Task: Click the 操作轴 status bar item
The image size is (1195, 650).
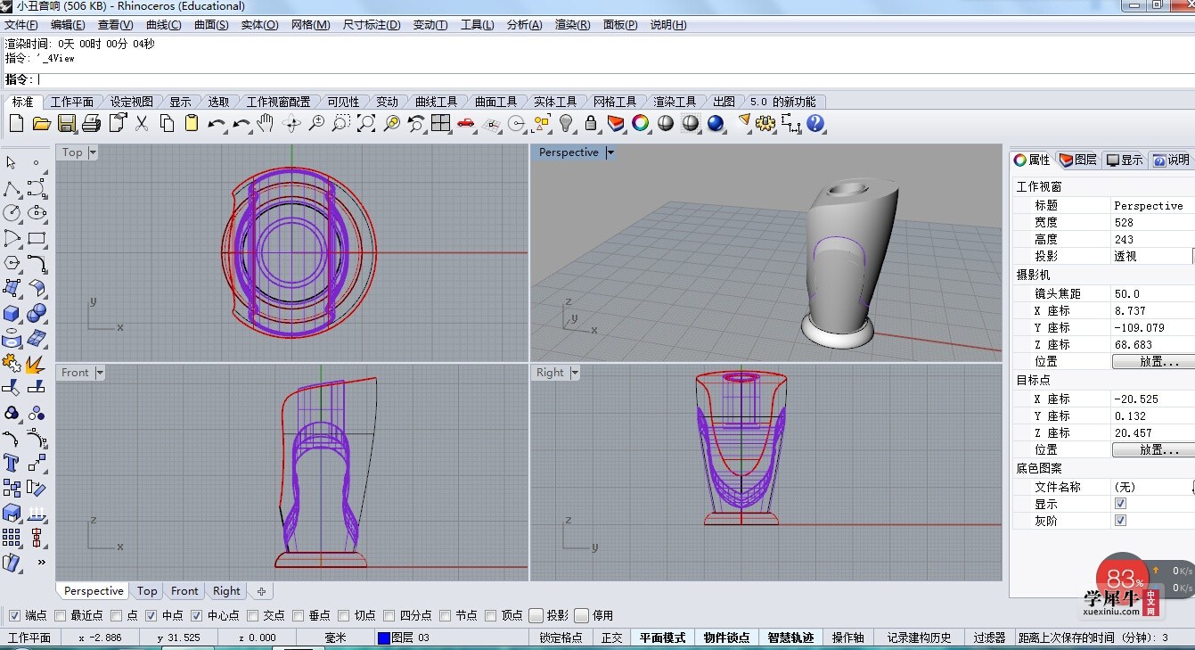Action: tap(847, 638)
